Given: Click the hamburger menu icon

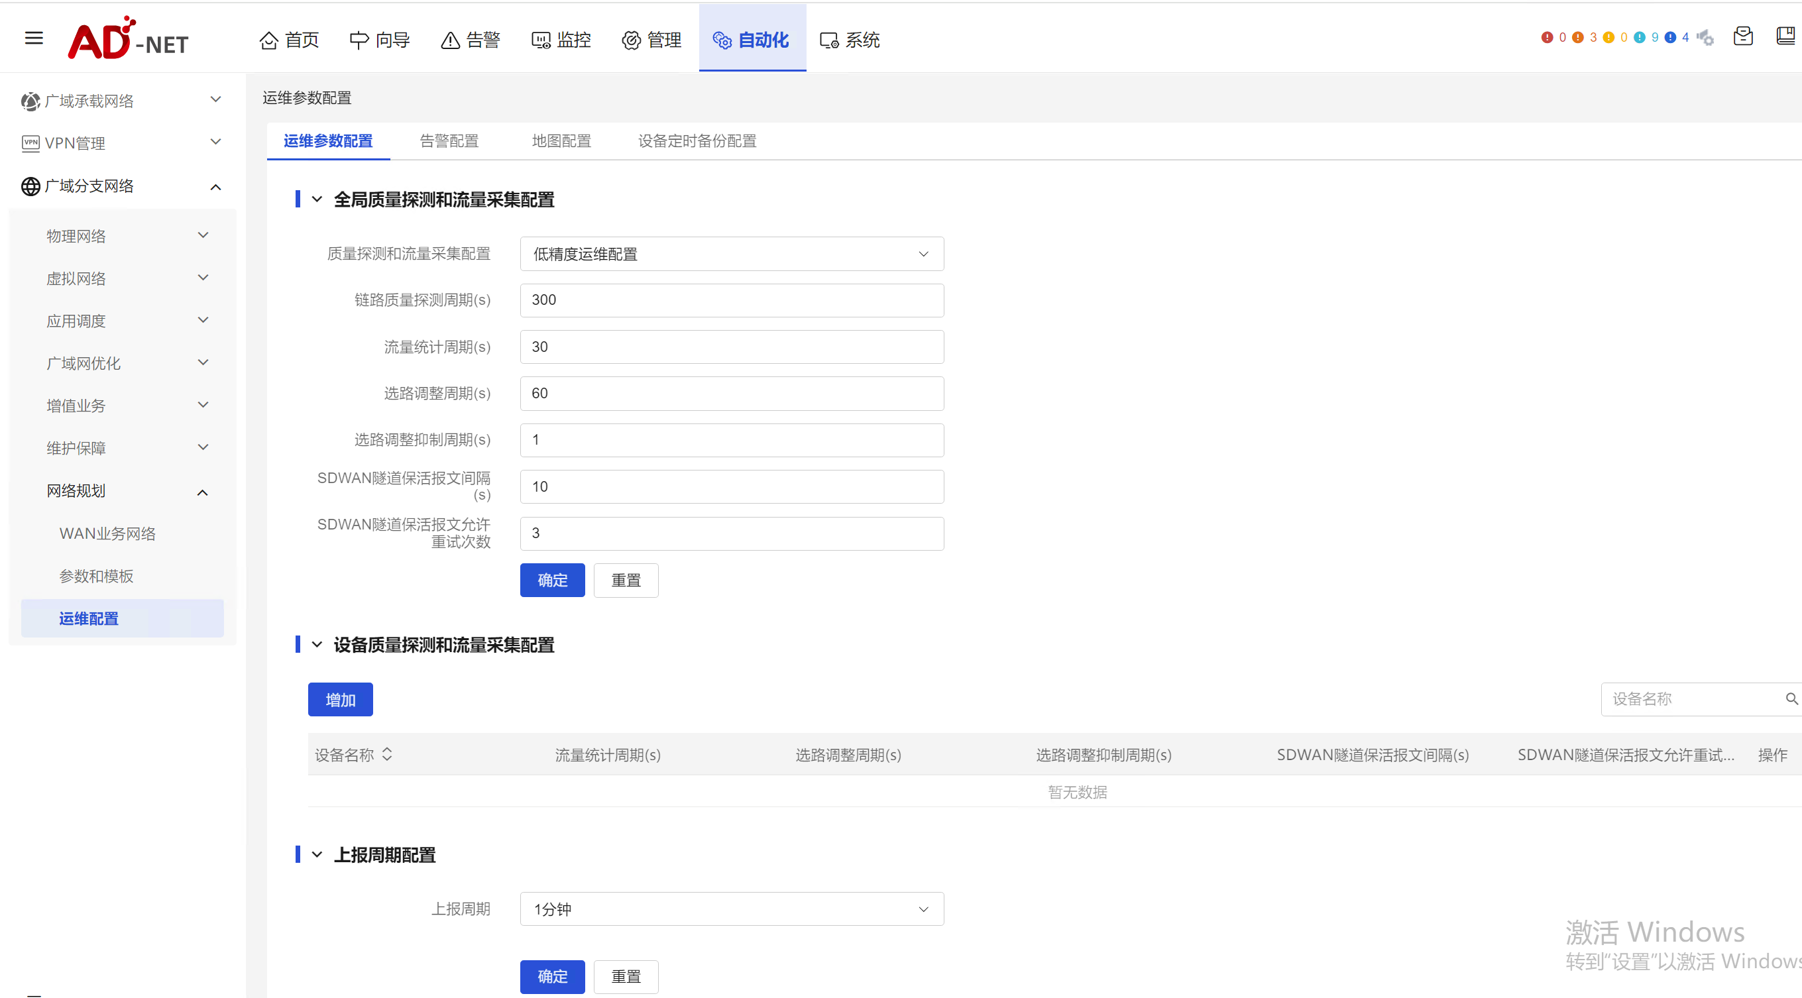Looking at the screenshot, I should pos(34,38).
